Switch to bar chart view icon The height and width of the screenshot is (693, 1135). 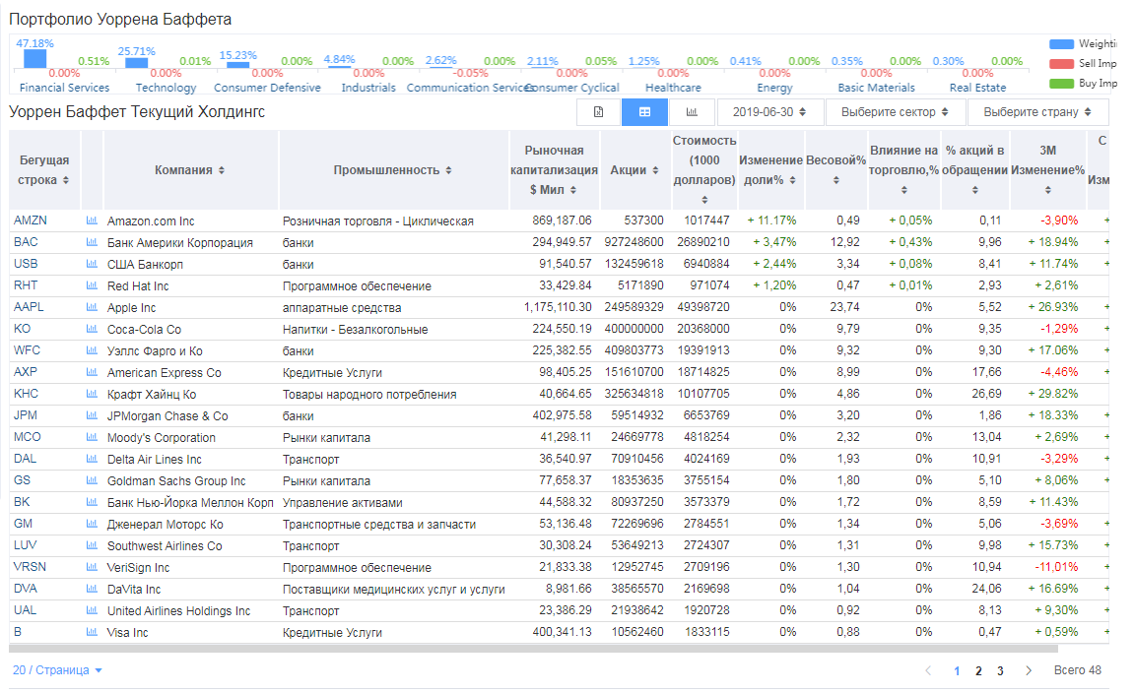(x=692, y=112)
